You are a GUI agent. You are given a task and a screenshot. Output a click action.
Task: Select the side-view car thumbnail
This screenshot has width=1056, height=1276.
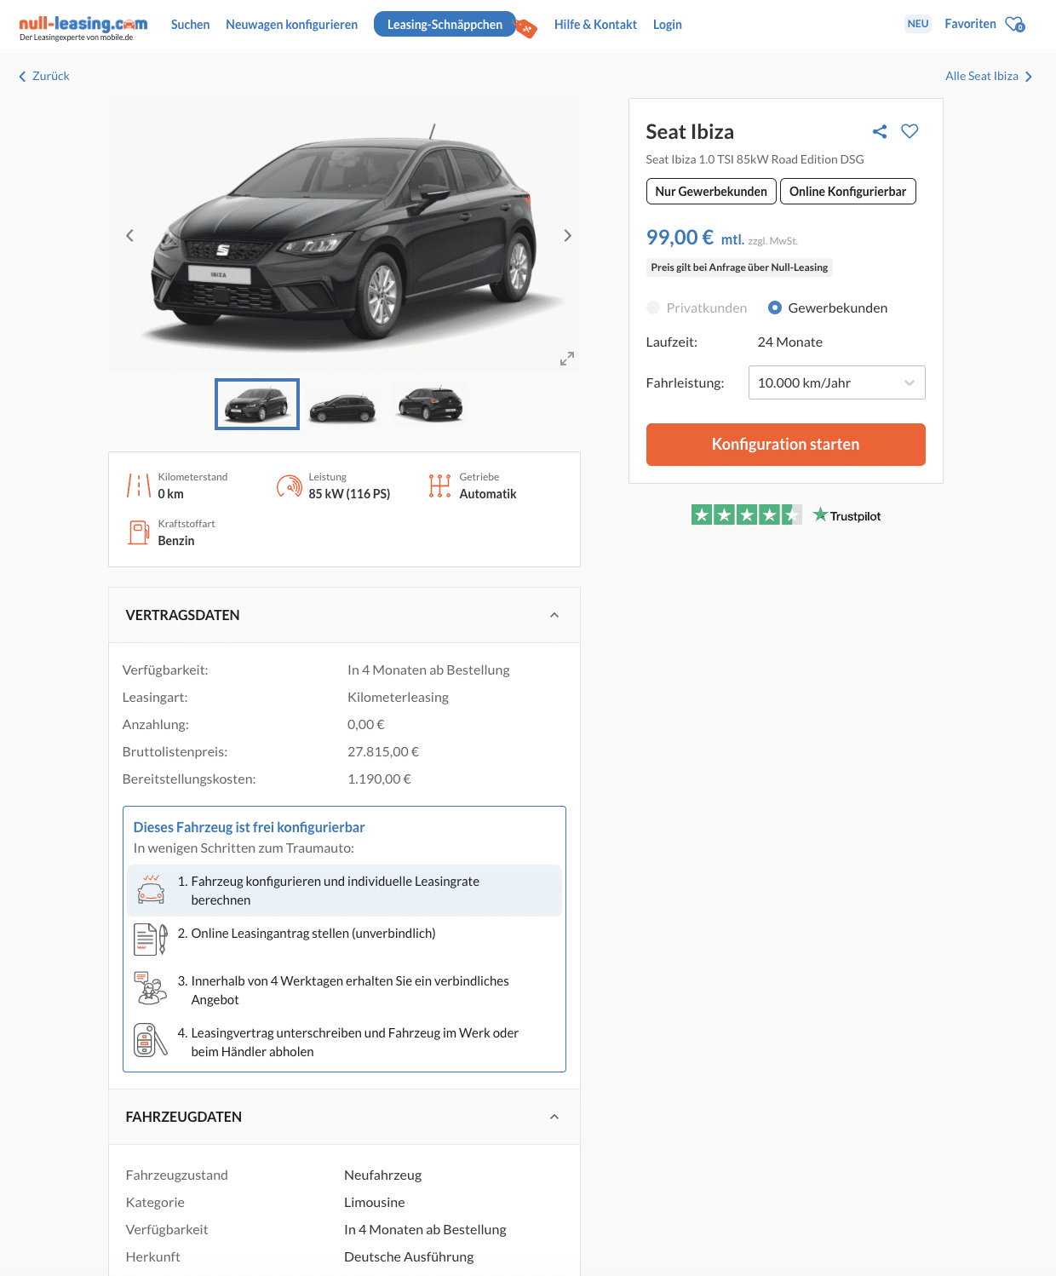pos(343,405)
